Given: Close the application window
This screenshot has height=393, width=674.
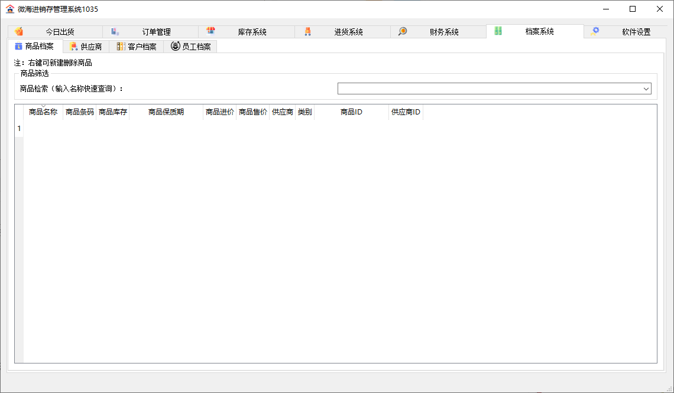Looking at the screenshot, I should [660, 9].
